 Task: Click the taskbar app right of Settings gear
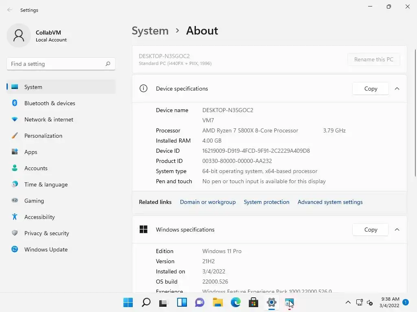(x=290, y=302)
